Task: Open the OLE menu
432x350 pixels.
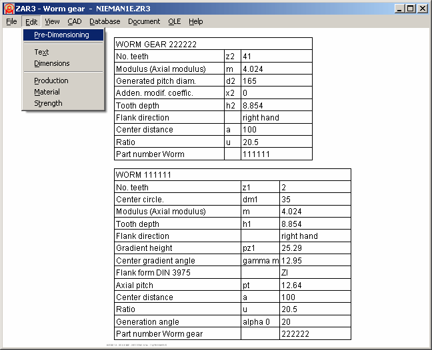Action: 174,21
